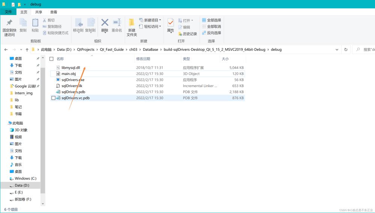Screen dimensions: 375x213
Task: Click the 全部选择 button
Action: point(211,20)
